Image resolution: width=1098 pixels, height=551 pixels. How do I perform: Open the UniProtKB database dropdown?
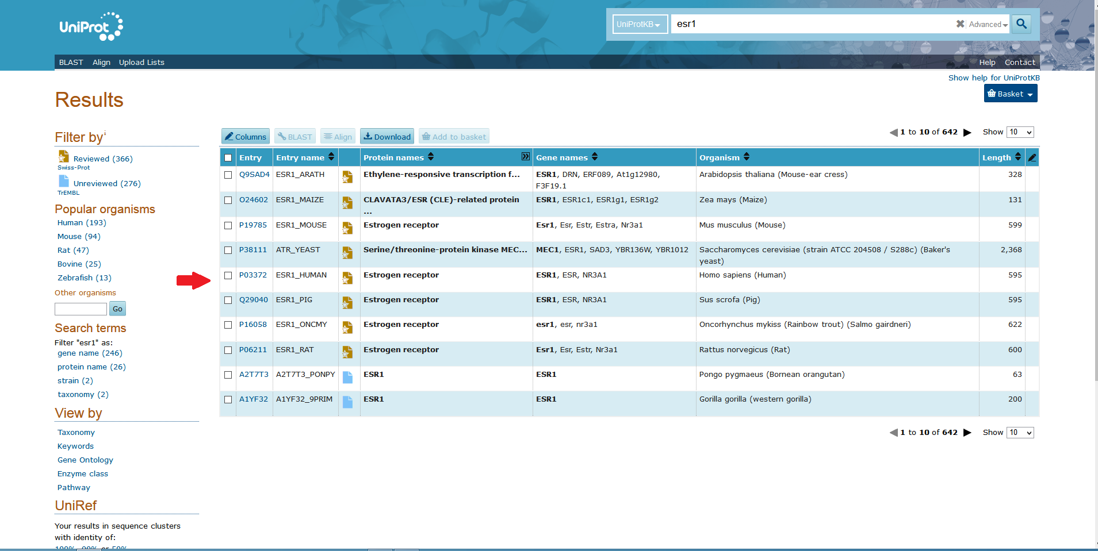pos(640,24)
